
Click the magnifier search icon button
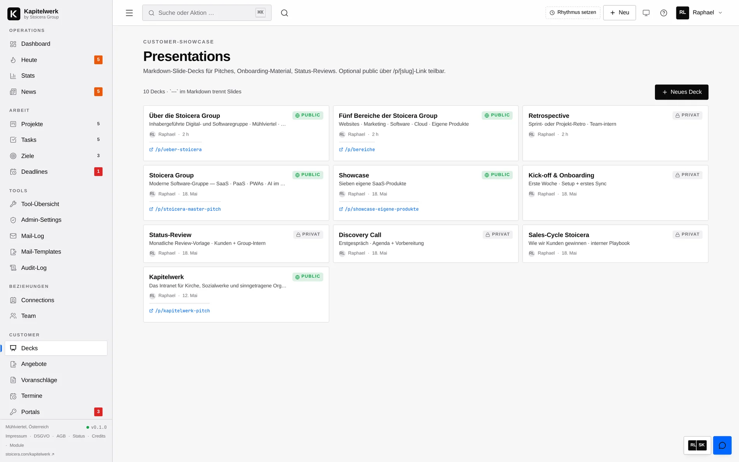285,13
